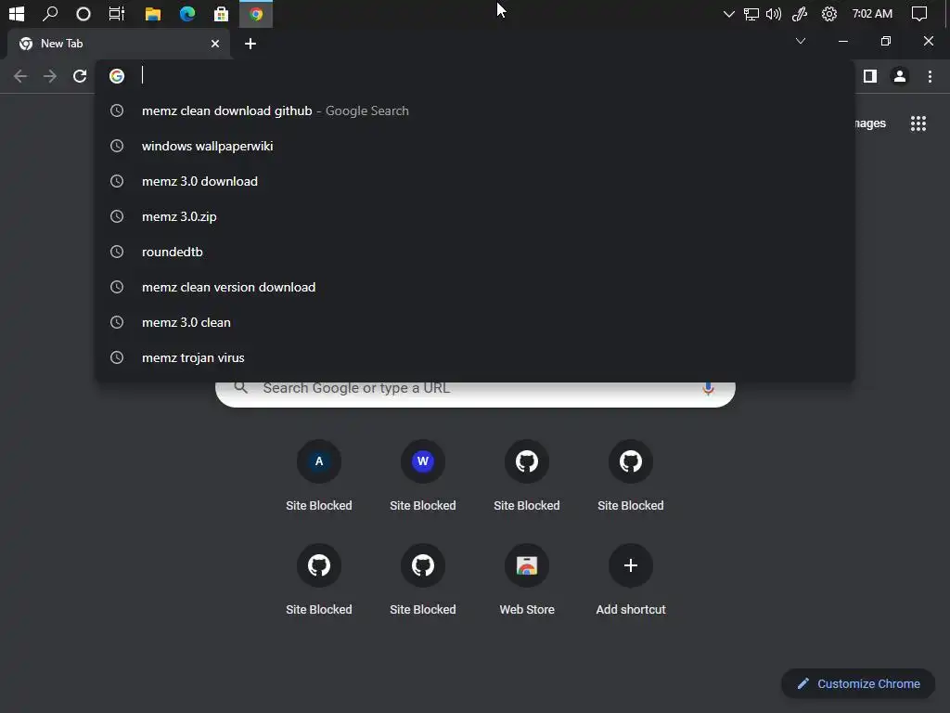This screenshot has height=713, width=950.
Task: Select suggestion 'windows wallpaperwiki'
Action: tap(475, 146)
